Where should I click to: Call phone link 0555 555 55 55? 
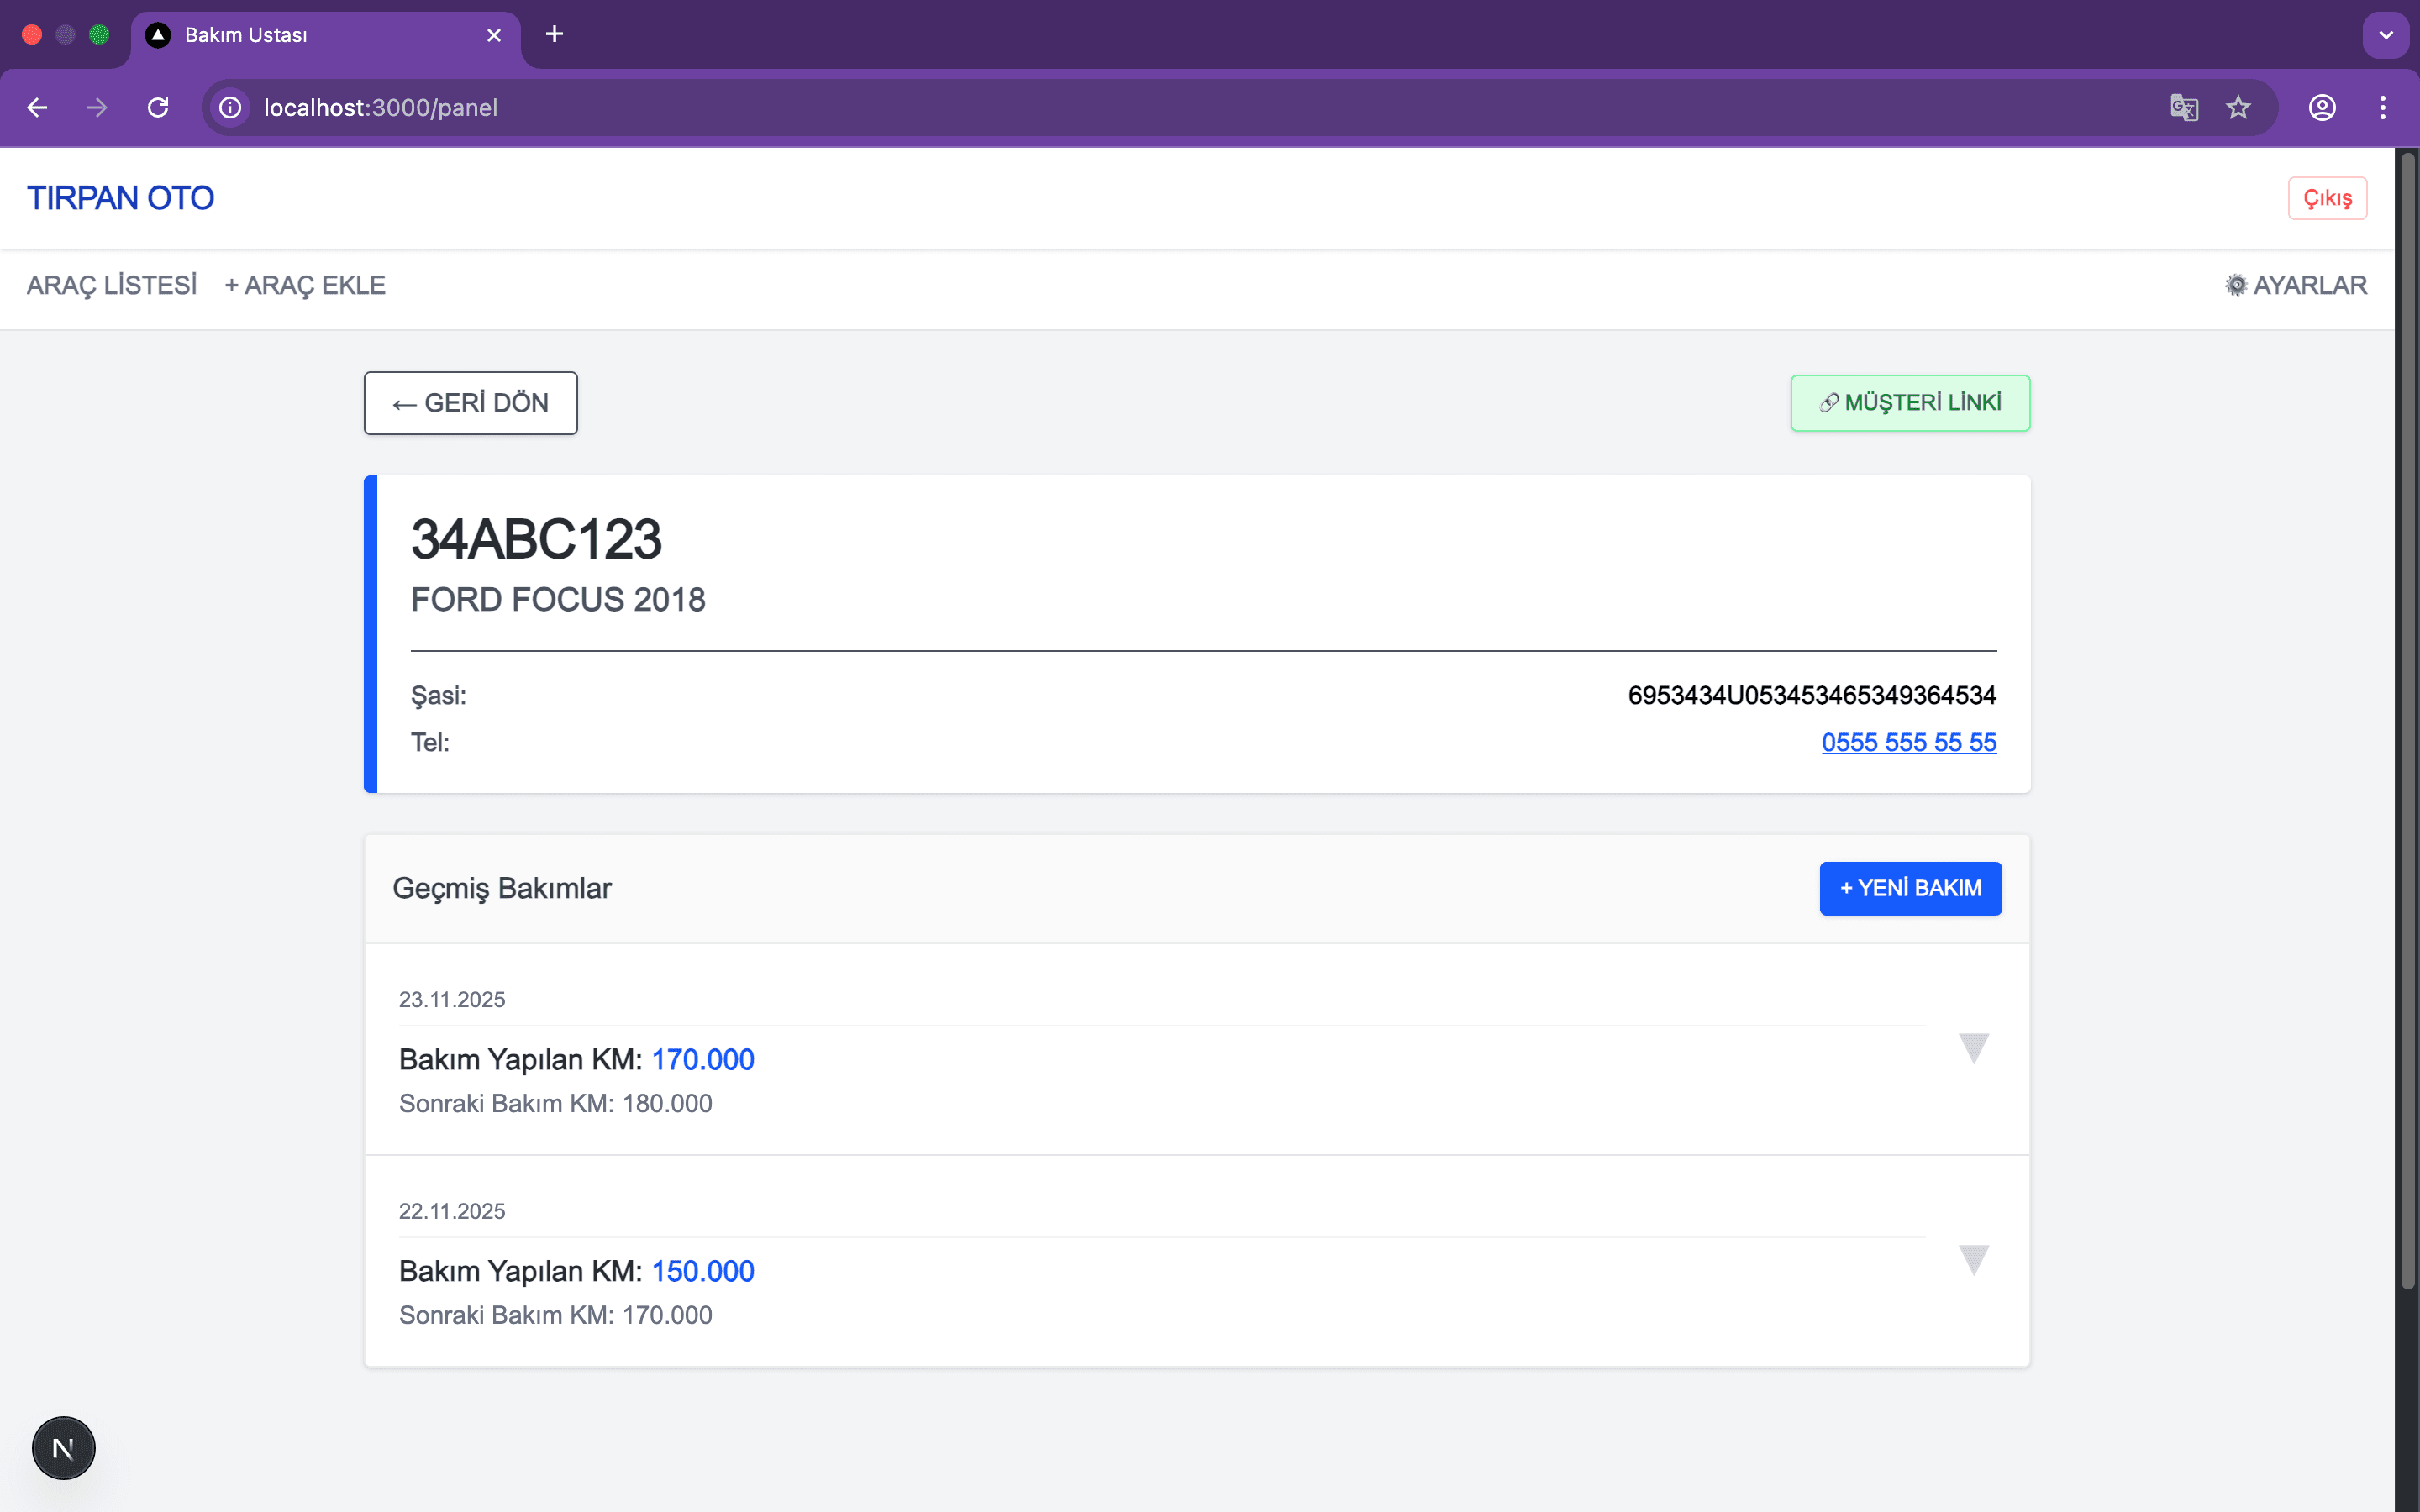tap(1908, 742)
